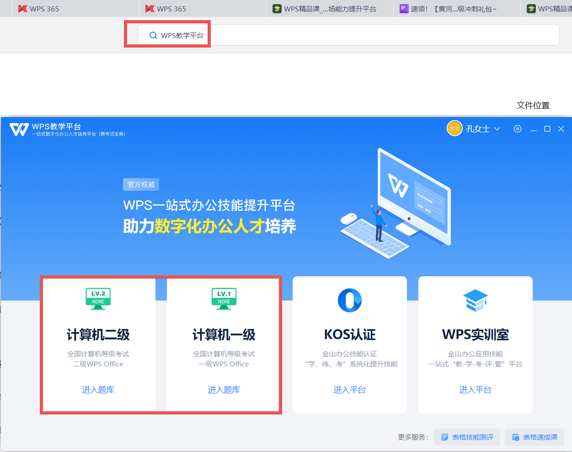Click the search magnifier icon
This screenshot has height=452, width=572.
(x=153, y=36)
